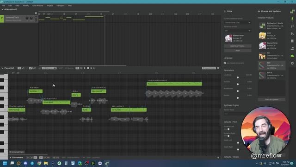
Task: Click the Reset button in Voice panel
Action: click(x=237, y=51)
